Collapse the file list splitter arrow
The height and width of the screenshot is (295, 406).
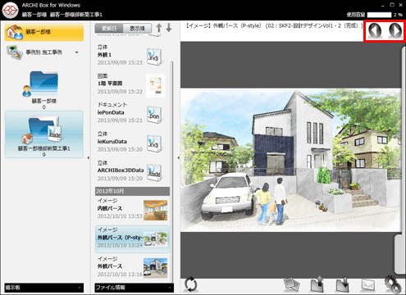(178, 157)
